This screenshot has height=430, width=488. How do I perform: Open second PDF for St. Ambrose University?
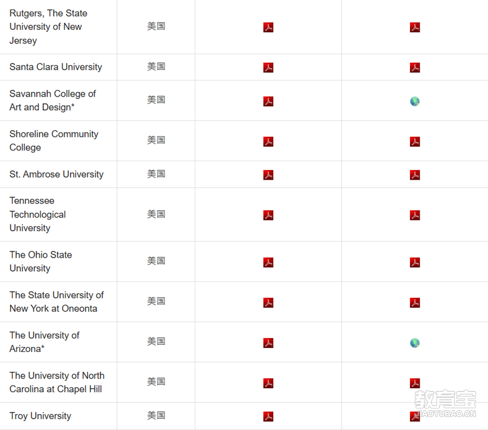coord(415,175)
